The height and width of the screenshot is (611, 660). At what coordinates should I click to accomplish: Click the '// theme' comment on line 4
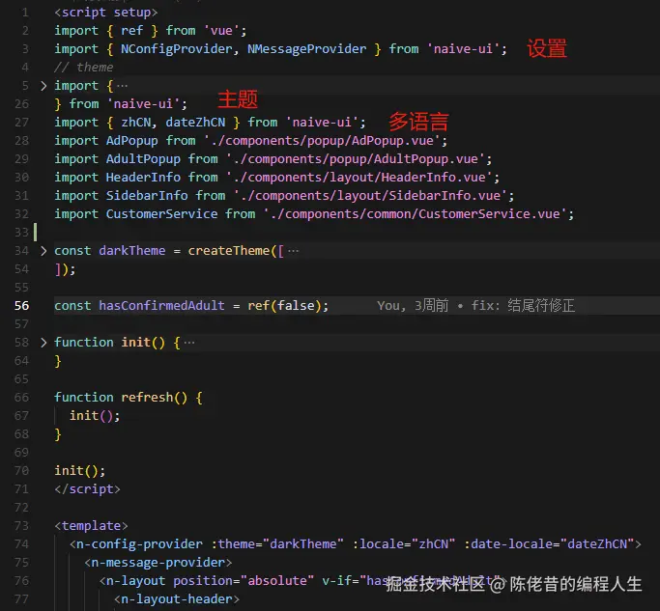coord(84,68)
